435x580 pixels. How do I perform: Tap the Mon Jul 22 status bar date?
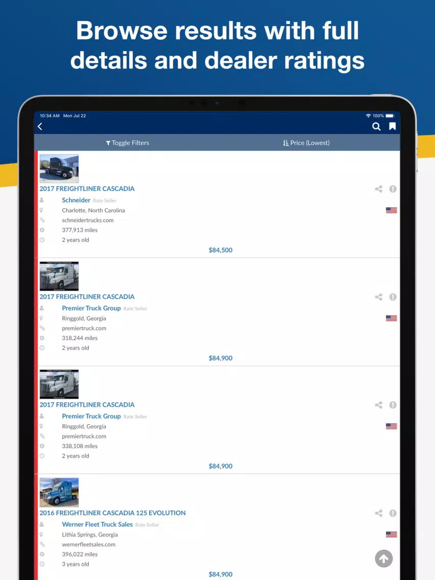point(75,116)
